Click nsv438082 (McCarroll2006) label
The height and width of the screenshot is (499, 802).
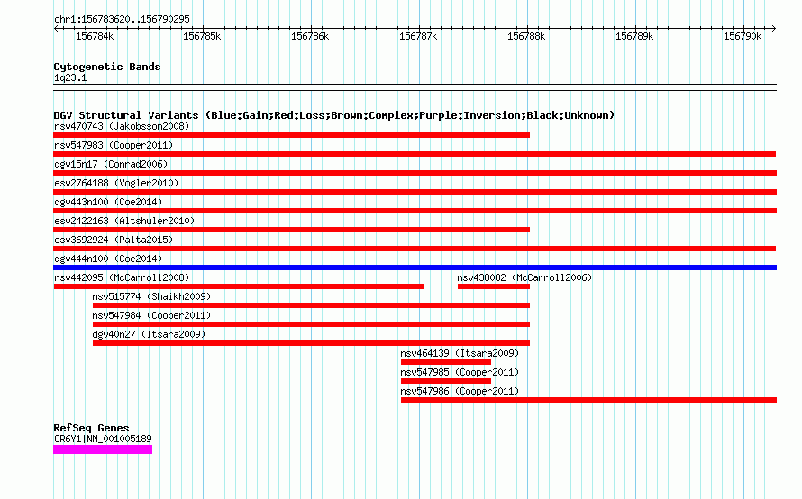pos(524,277)
